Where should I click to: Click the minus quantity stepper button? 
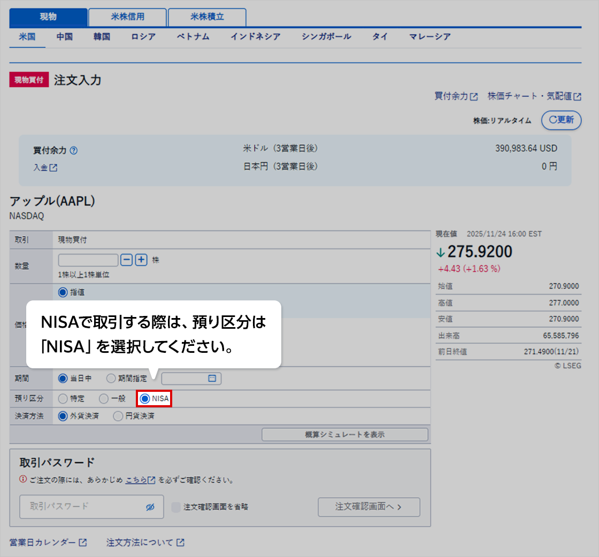[127, 260]
